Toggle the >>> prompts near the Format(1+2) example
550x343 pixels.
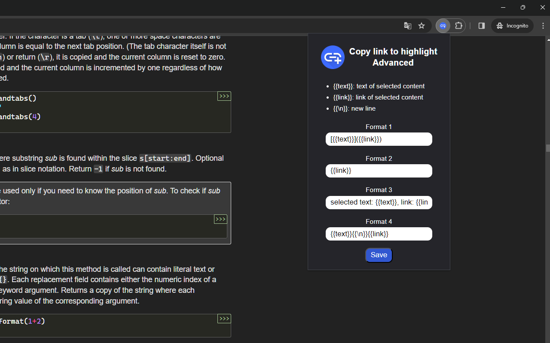[x=224, y=319]
